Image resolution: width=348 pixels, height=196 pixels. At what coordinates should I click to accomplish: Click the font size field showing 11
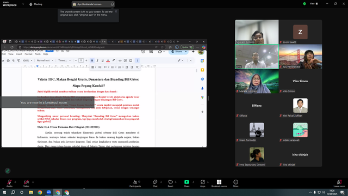[81, 60]
